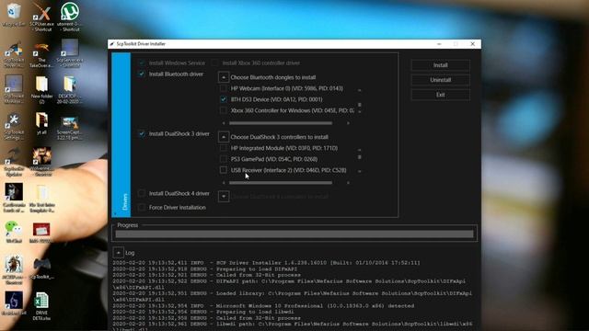The height and width of the screenshot is (331, 589).
Task: Check USB Receiver (Interface 2) entry
Action: point(224,170)
